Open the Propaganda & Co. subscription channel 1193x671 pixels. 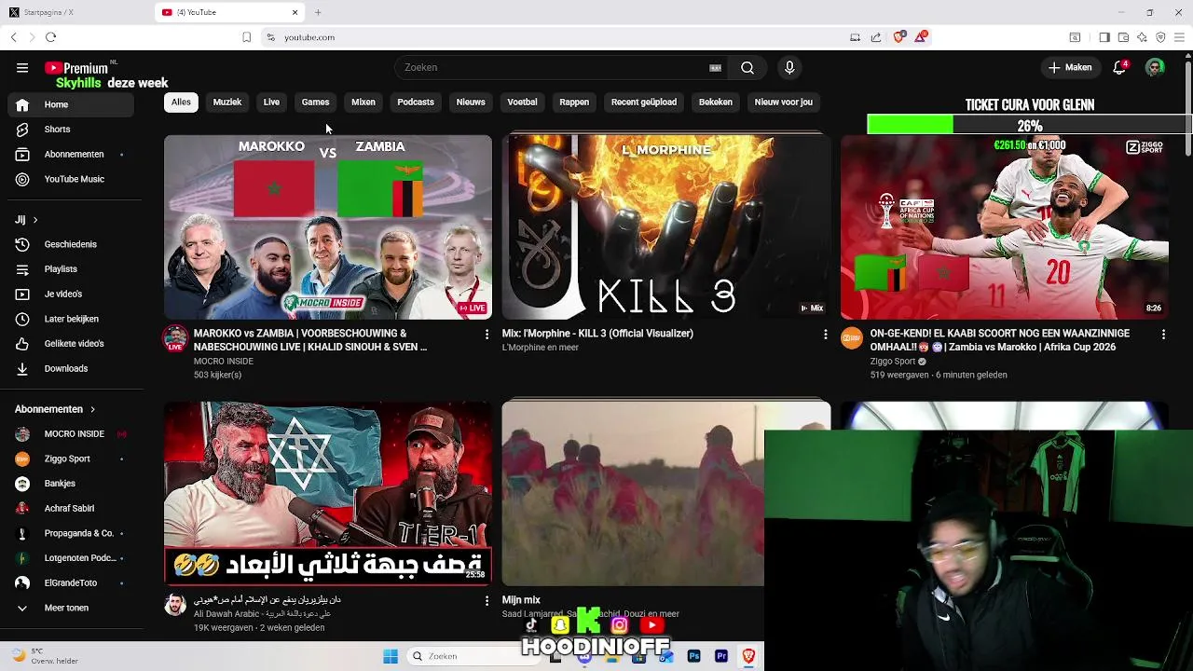click(73, 533)
